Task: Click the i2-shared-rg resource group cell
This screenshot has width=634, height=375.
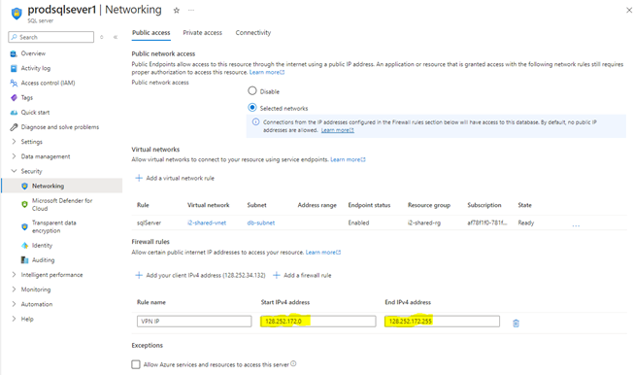Action: tap(424, 222)
